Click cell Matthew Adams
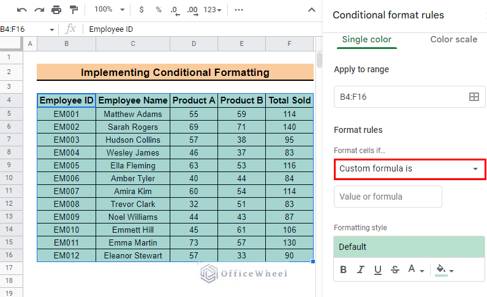The image size is (487, 297). [x=133, y=114]
